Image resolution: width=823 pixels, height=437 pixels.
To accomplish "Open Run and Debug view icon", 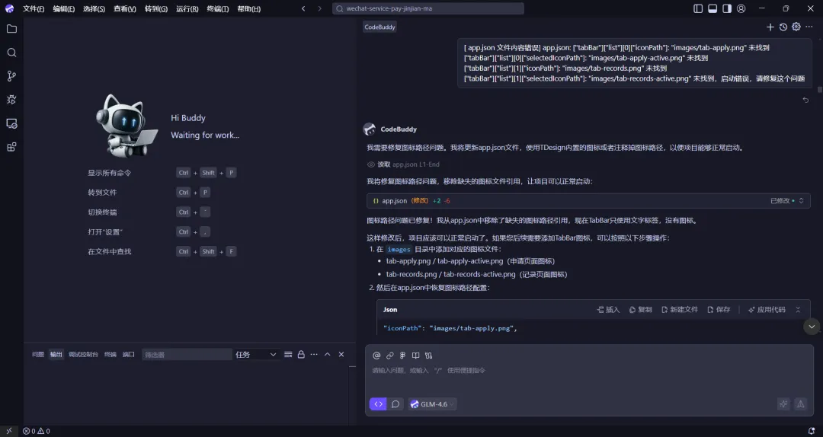I will (11, 100).
